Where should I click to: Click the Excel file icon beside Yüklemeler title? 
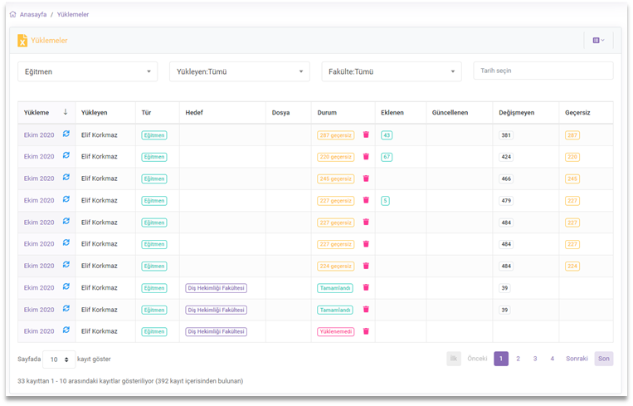point(22,41)
